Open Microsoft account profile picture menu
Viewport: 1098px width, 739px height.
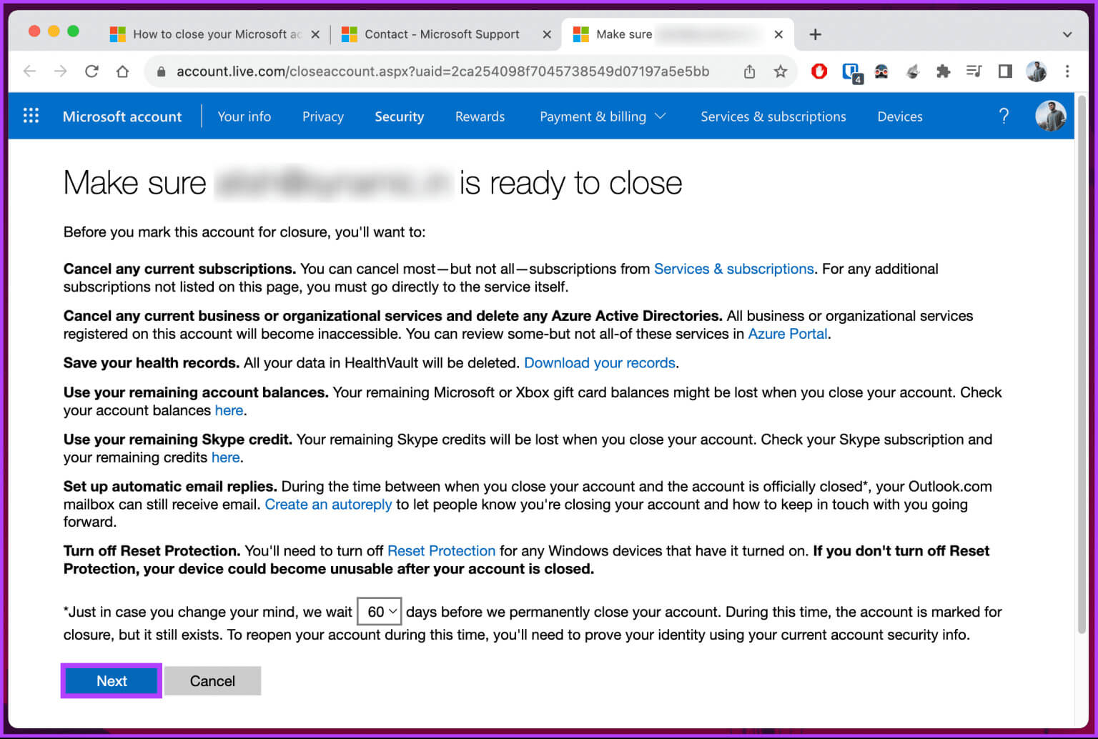pos(1050,116)
